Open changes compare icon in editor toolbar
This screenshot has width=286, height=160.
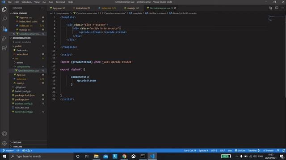coord(271,8)
